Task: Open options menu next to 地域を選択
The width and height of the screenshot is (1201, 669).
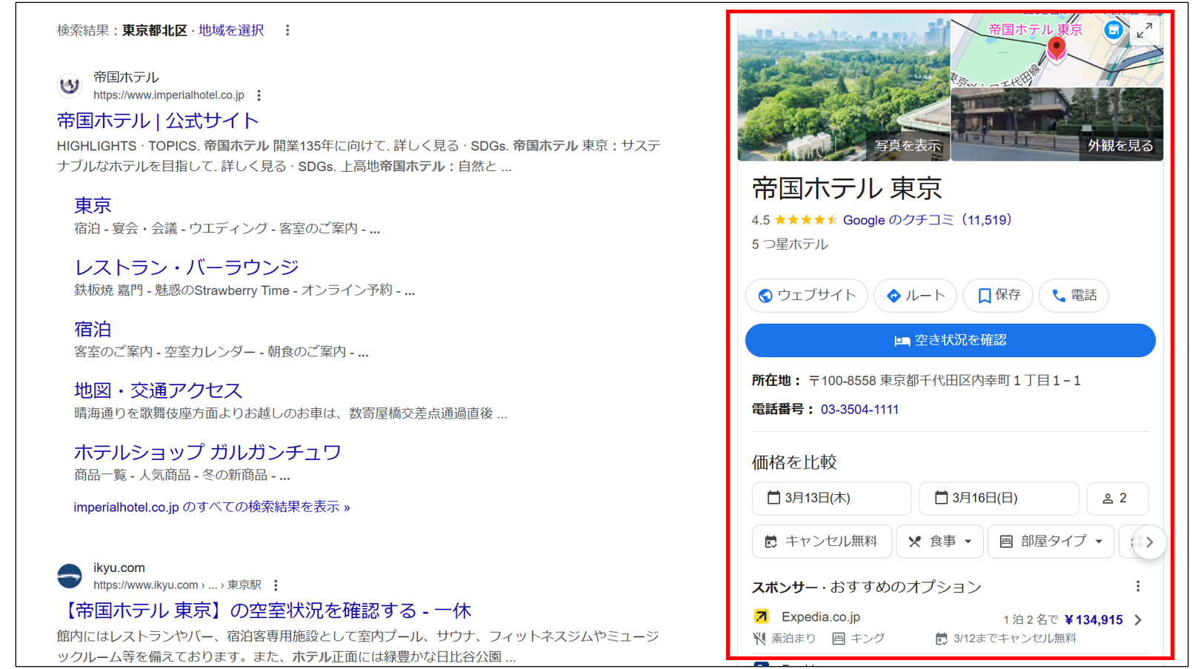Action: [287, 30]
